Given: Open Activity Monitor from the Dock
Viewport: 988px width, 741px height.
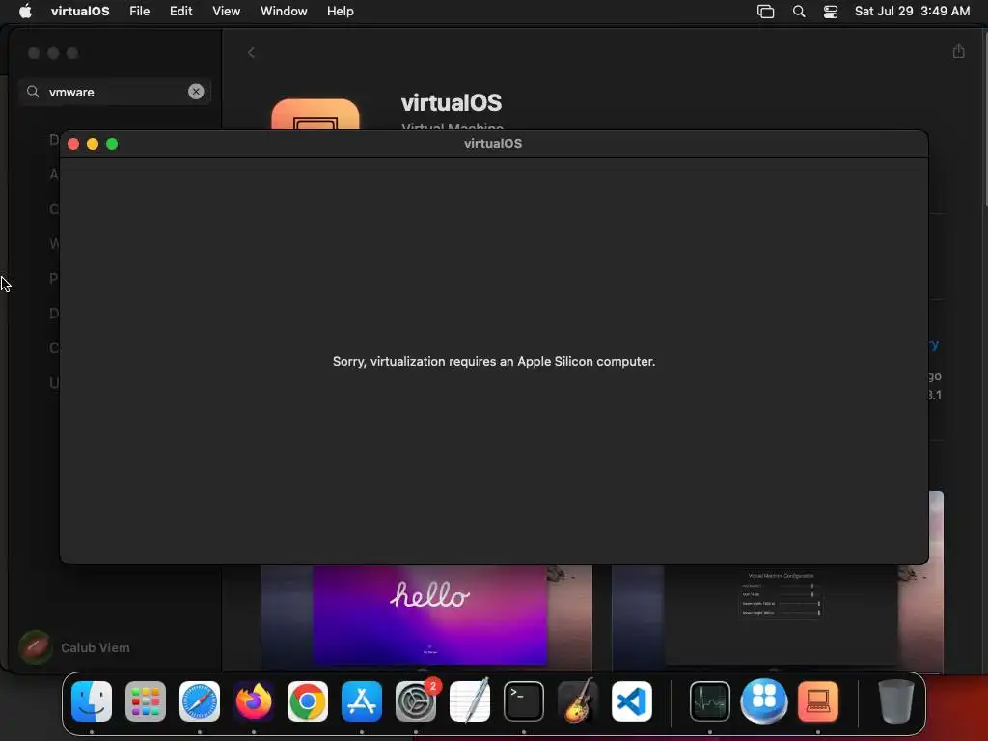Looking at the screenshot, I should [710, 701].
